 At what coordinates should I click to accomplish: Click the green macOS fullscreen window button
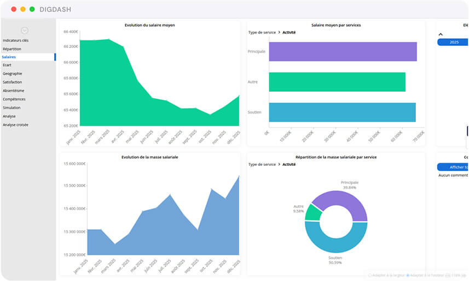coord(32,9)
